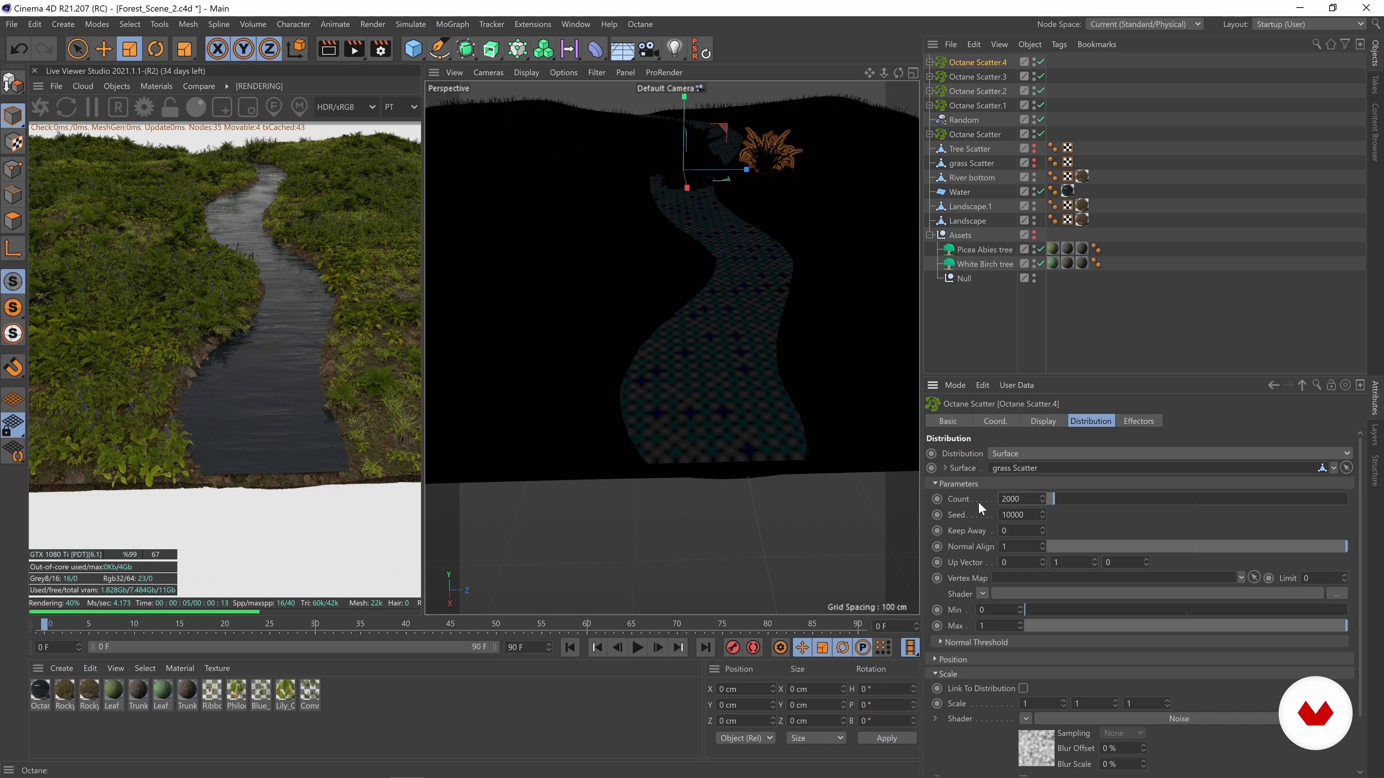Switch to Texture mode checker cube

click(x=13, y=142)
